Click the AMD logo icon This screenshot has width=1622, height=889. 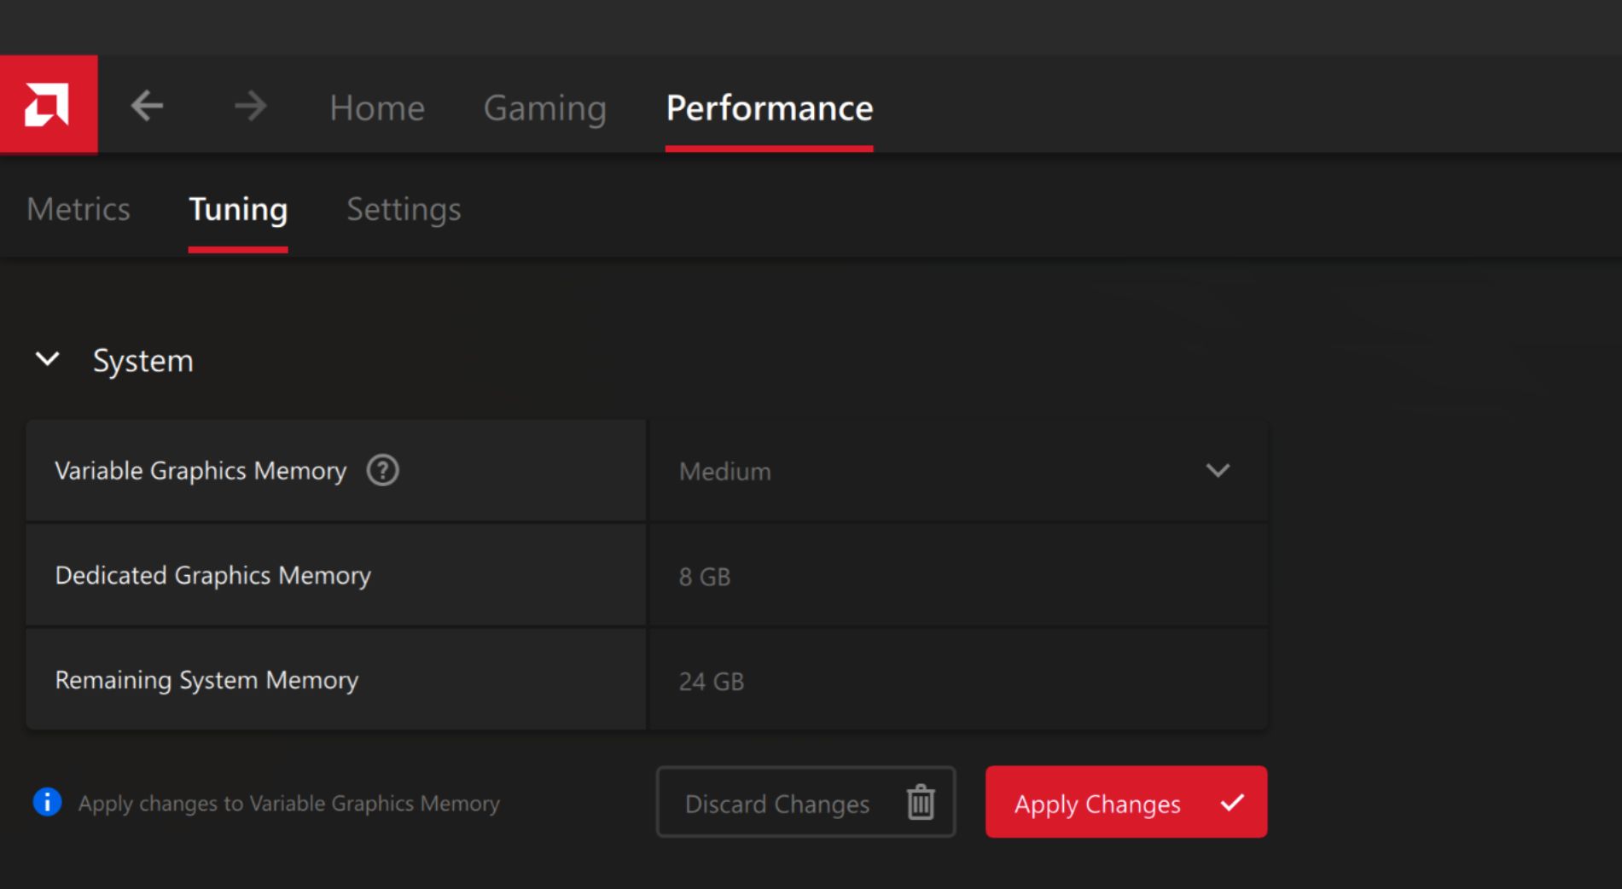point(48,105)
